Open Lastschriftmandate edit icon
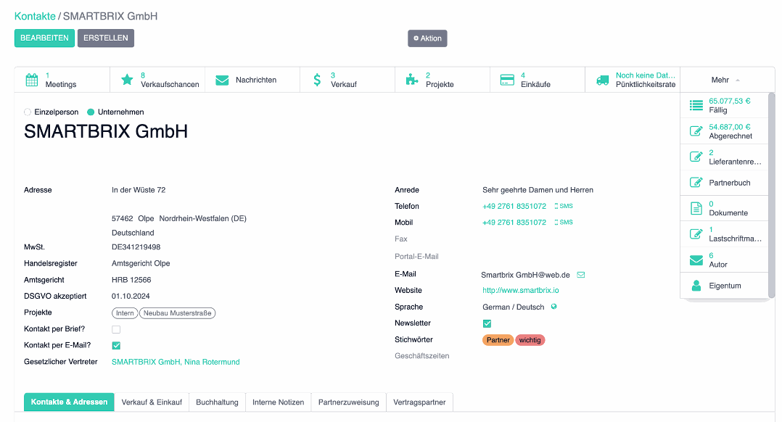 696,233
